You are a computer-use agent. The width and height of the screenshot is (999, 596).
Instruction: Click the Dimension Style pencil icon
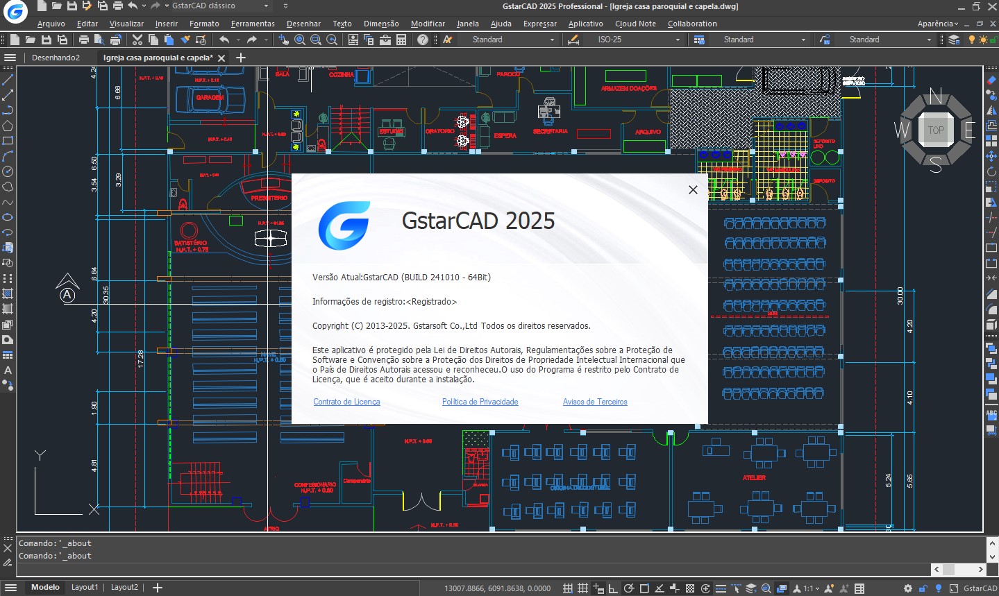coord(573,40)
